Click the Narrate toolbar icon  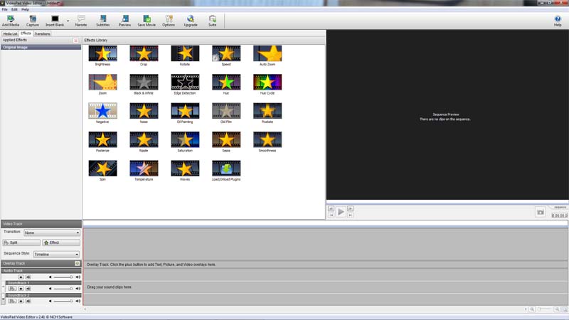(x=81, y=19)
